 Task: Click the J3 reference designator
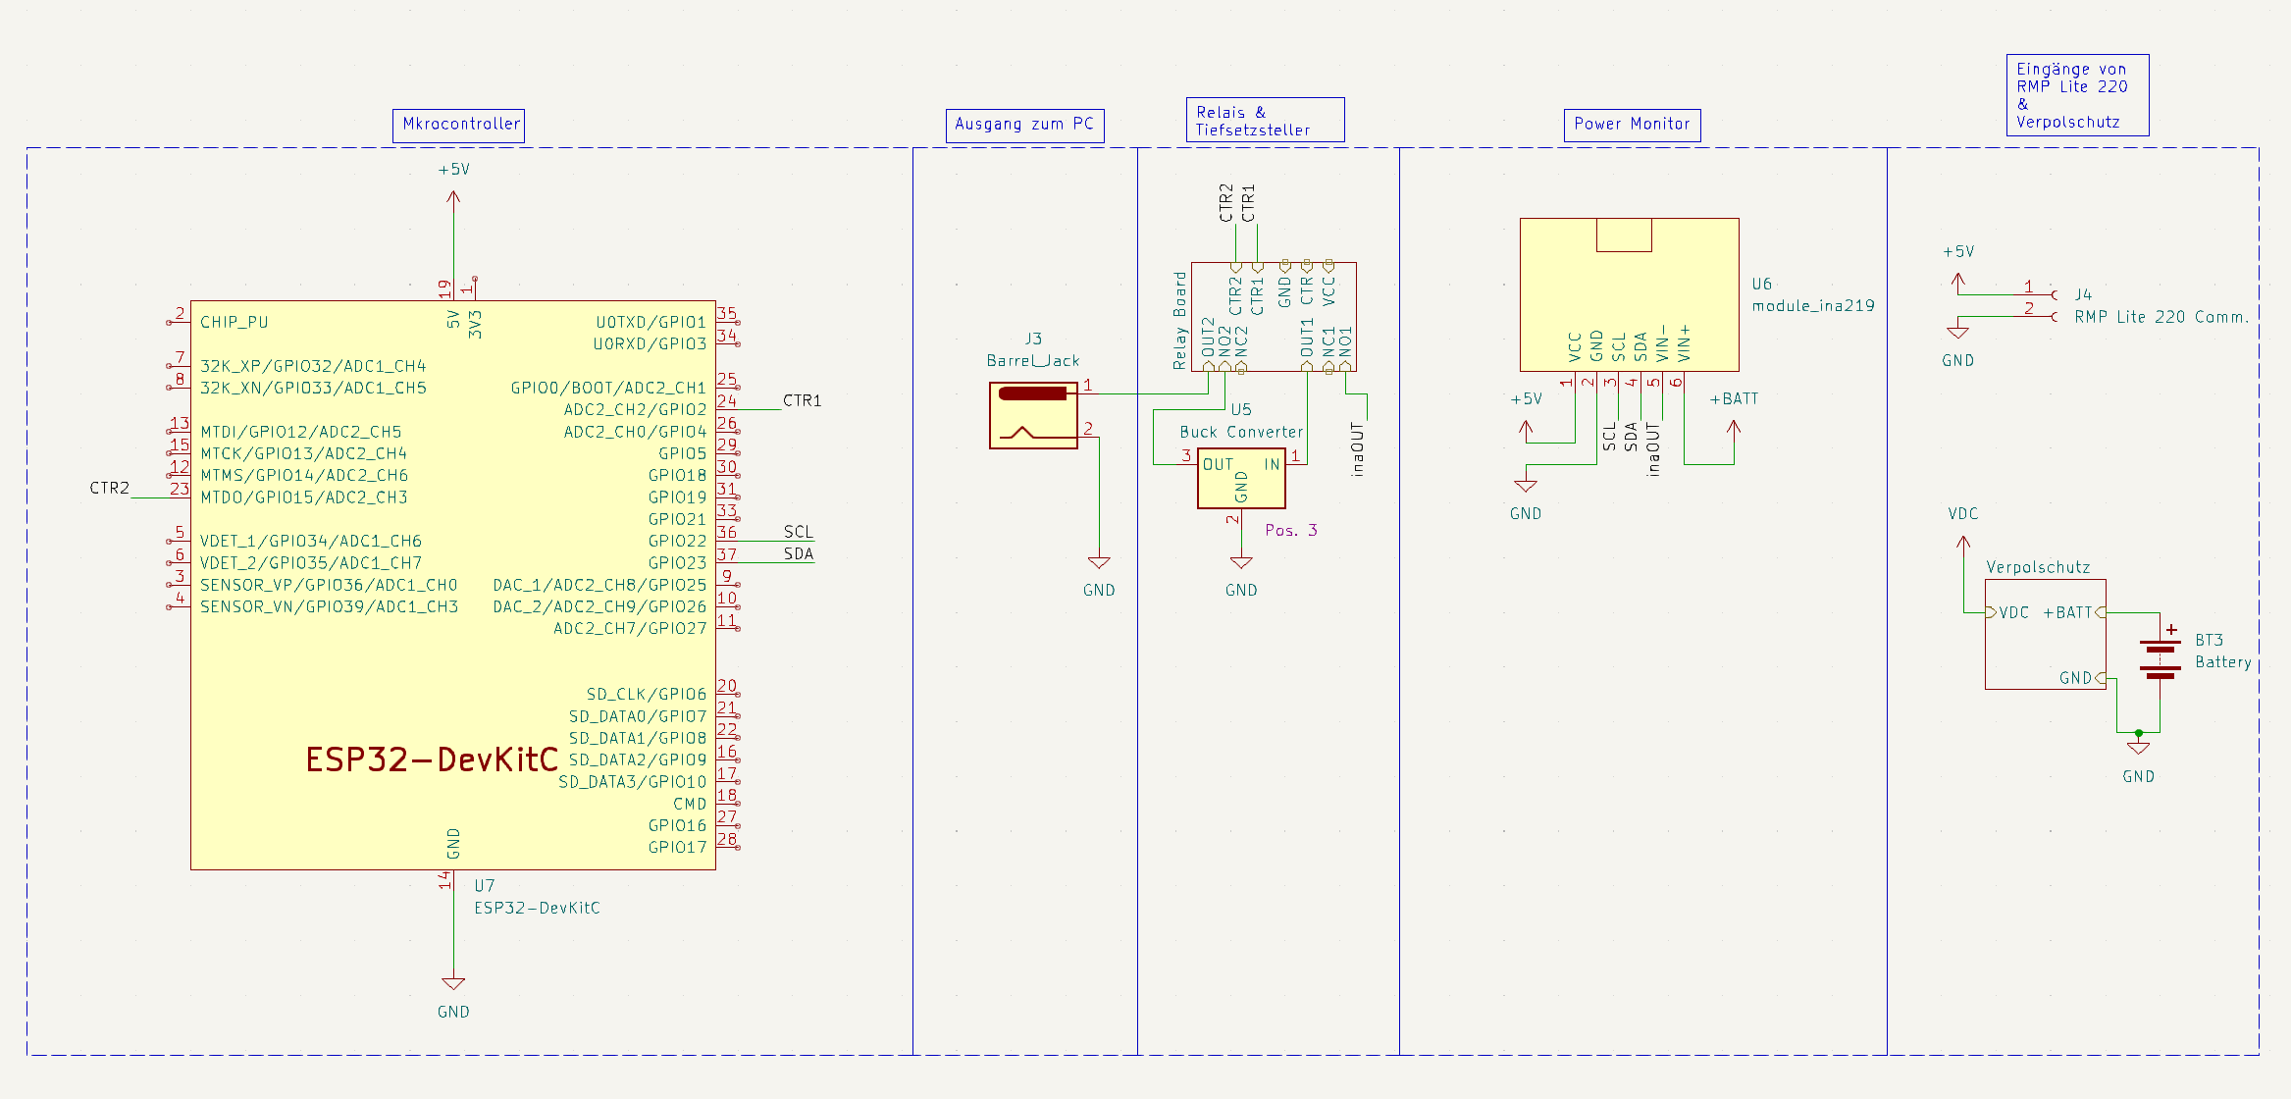click(x=1033, y=339)
